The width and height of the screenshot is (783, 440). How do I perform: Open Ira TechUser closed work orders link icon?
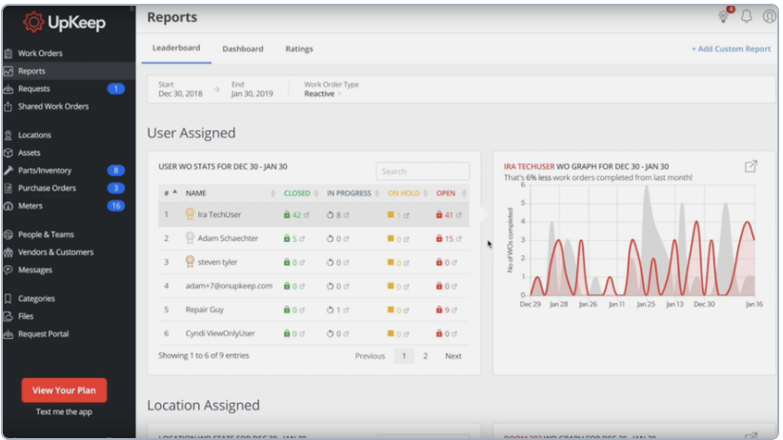coord(306,215)
